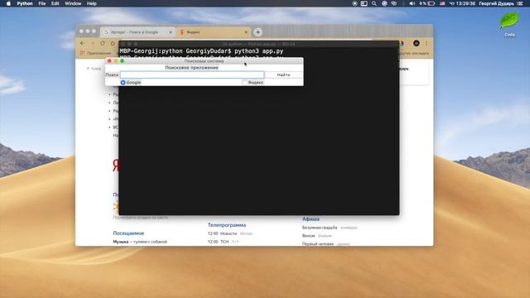Open the Siri menu bar icon
Screen dimensions: 530x298
tap(384, 3)
